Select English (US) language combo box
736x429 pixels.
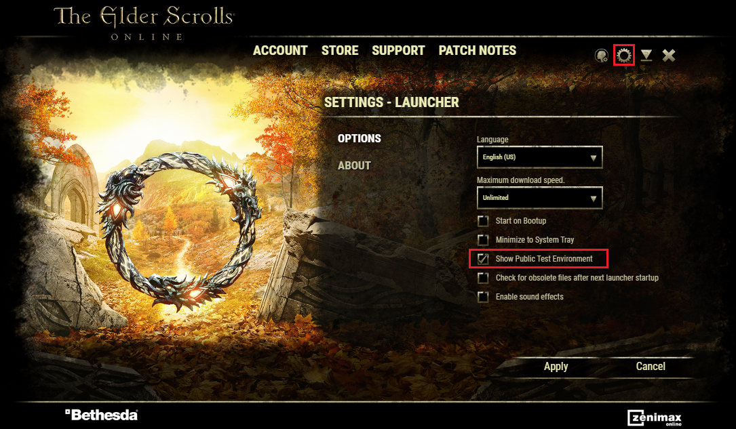(540, 157)
